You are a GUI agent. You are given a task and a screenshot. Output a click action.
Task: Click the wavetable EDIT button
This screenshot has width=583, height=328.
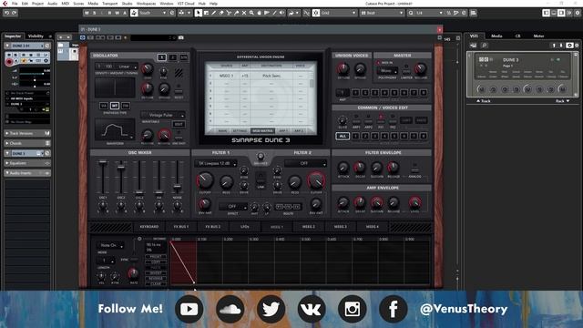coord(179,125)
